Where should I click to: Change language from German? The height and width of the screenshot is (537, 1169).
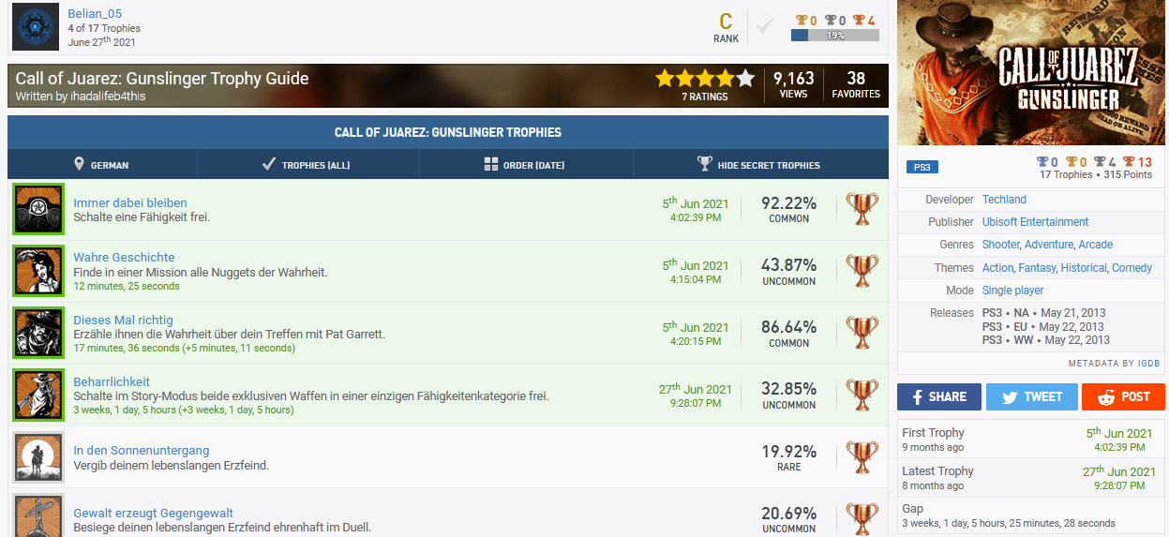pos(101,165)
